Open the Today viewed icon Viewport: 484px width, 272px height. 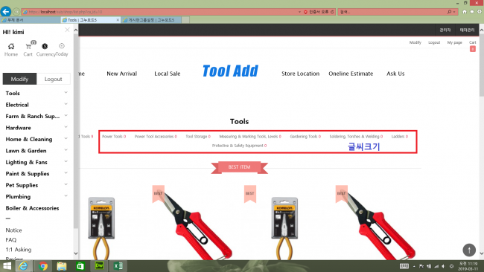click(x=62, y=46)
